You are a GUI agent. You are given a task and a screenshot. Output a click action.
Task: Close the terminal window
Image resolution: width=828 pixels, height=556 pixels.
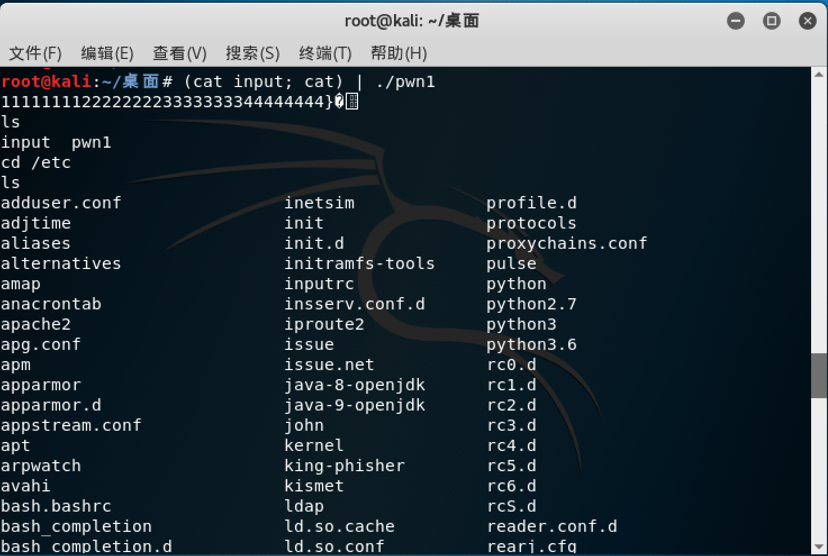807,21
